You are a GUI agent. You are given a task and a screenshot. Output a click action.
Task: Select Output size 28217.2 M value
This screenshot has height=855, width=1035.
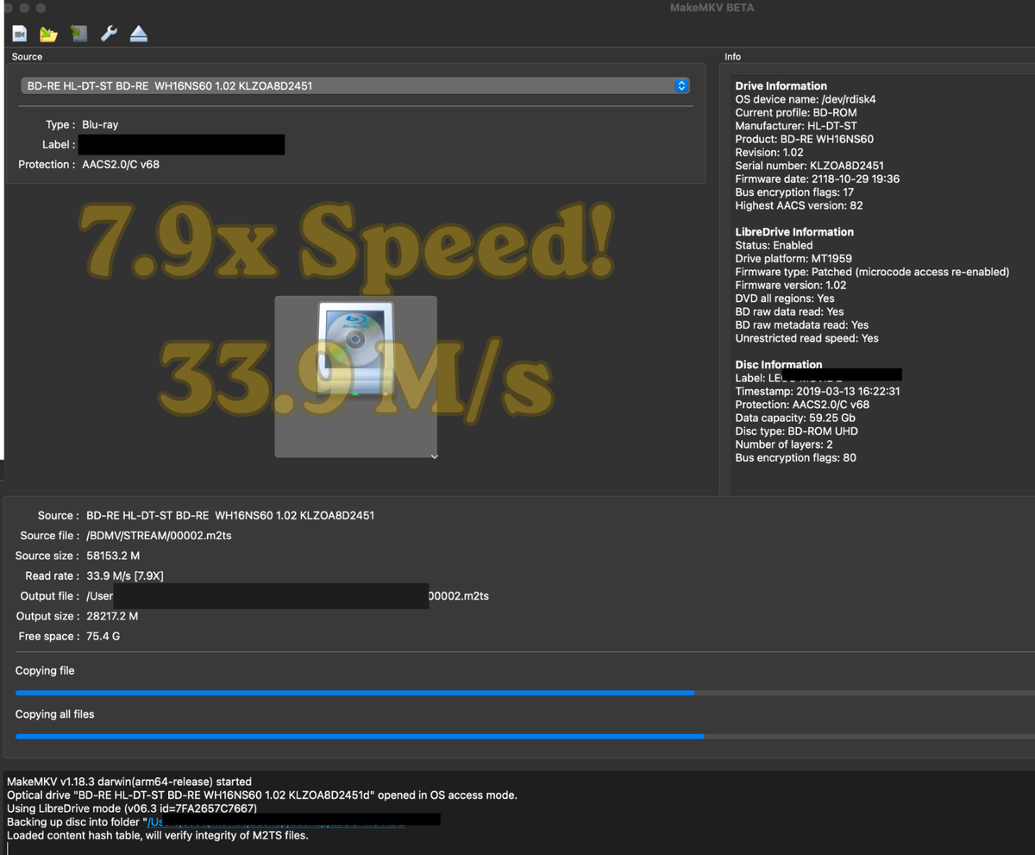pos(112,616)
